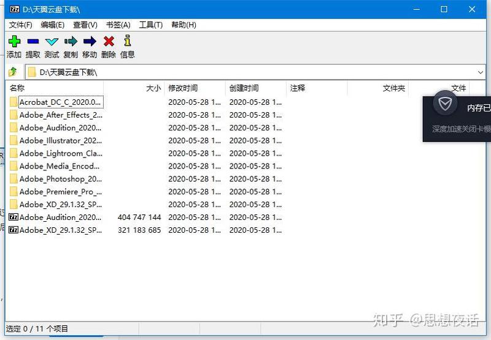The image size is (491, 340).
Task: Click the status bar text 选定 0 / 11 个项目
Action: [37, 329]
